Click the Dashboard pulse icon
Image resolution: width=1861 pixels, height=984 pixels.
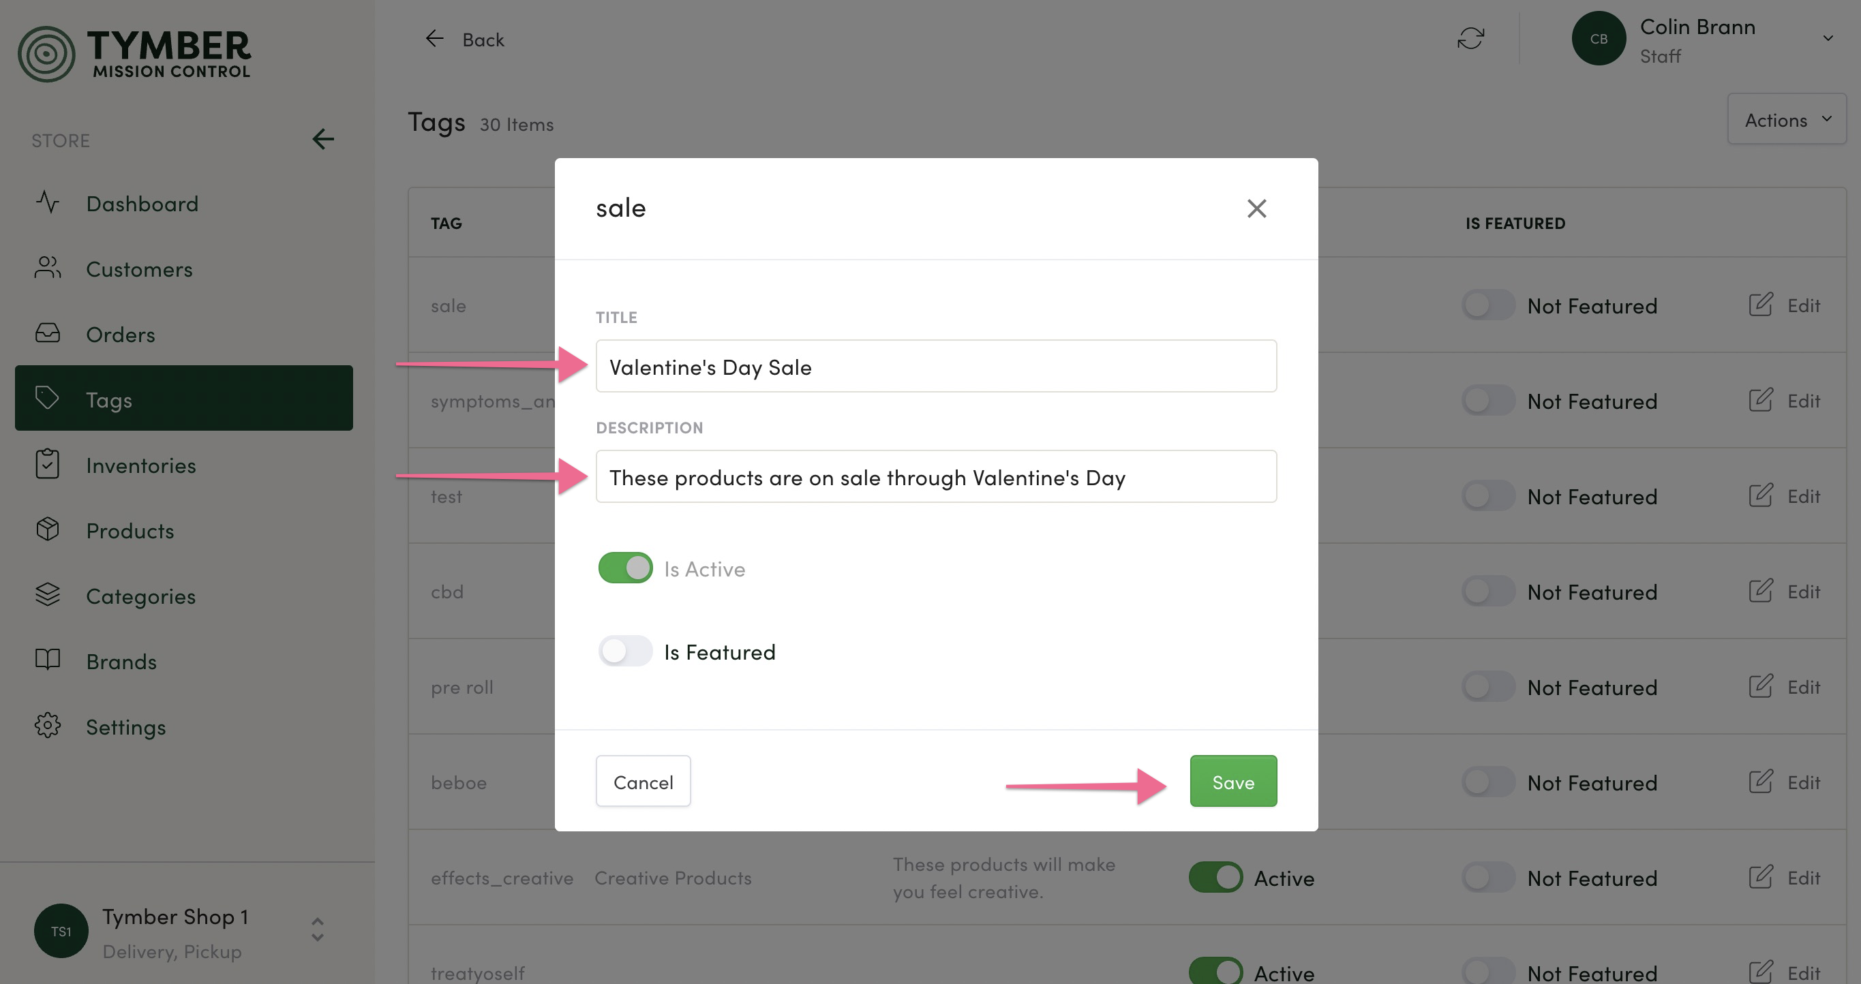click(x=48, y=202)
